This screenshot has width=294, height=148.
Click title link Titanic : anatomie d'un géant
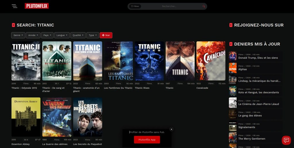[x=86, y=89]
